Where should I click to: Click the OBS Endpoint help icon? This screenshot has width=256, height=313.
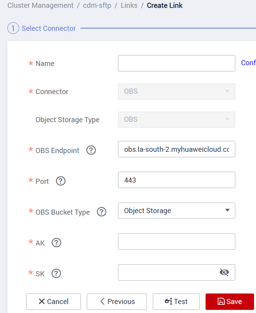(x=91, y=150)
